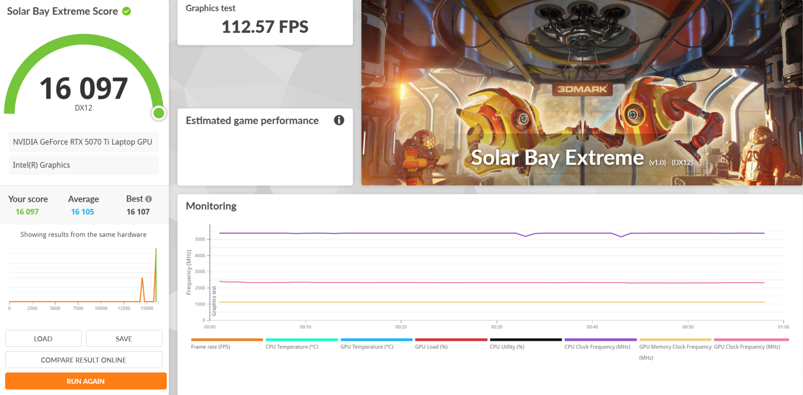Viewport: 803px width, 395px height.
Task: Select the NVIDIA GeForce RTX 5070 Ti entry
Action: point(84,142)
